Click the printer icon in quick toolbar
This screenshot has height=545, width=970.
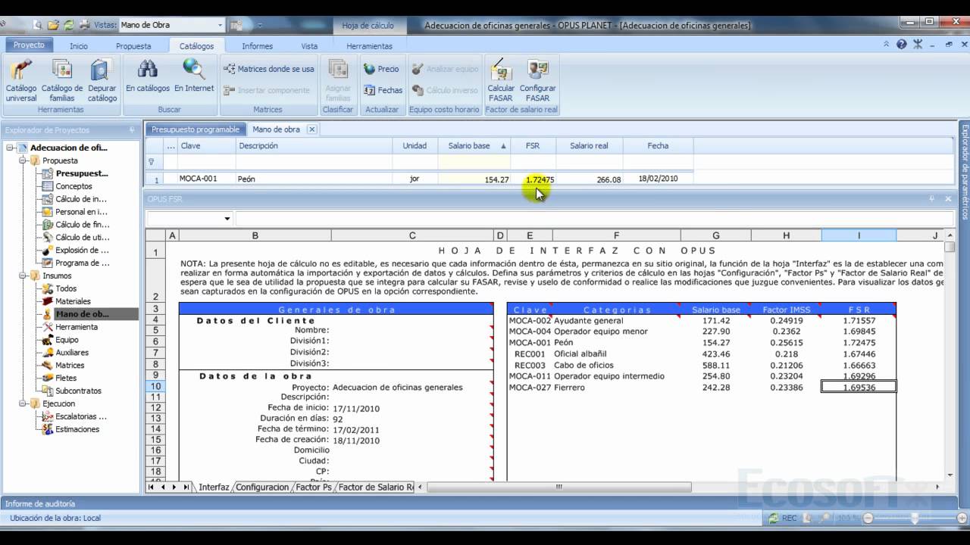(84, 25)
